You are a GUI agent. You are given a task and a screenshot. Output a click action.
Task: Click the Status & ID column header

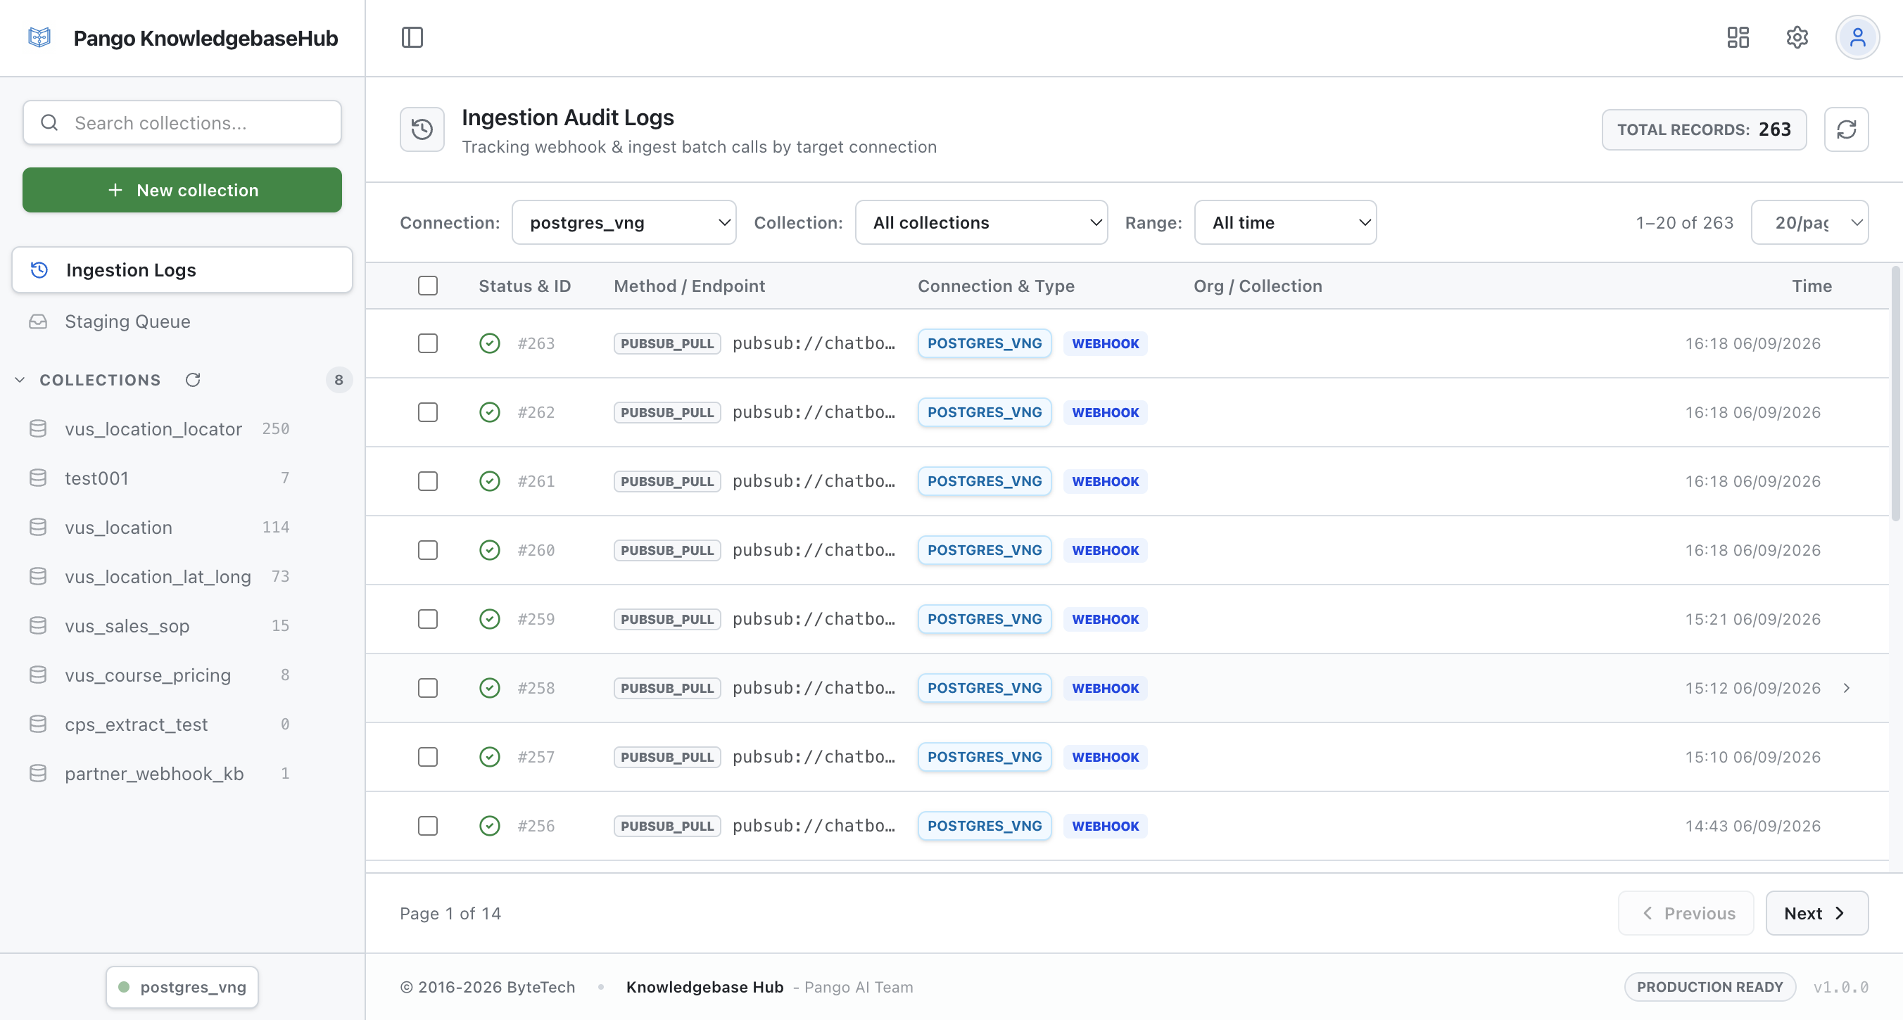(x=524, y=286)
